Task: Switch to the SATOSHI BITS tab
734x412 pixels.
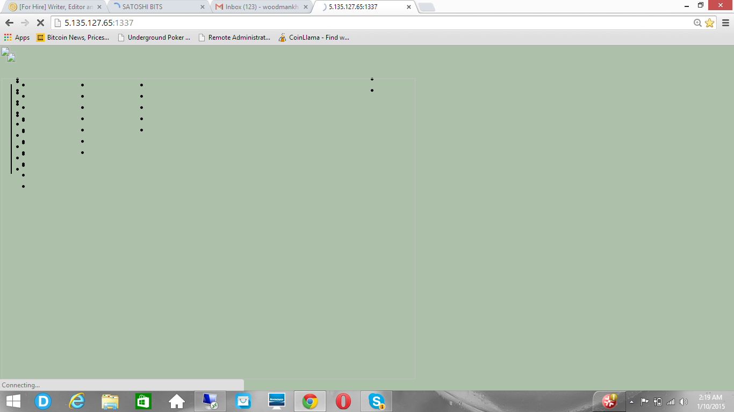Action: tap(159, 7)
